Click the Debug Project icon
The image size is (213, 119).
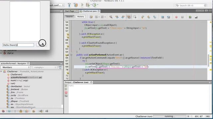click(x=88, y=5)
